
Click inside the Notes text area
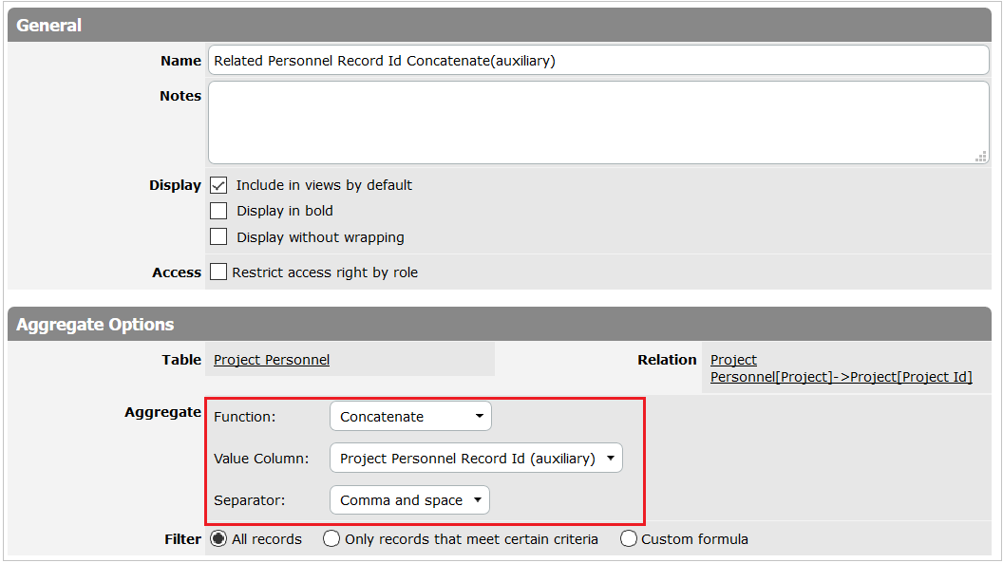(598, 122)
